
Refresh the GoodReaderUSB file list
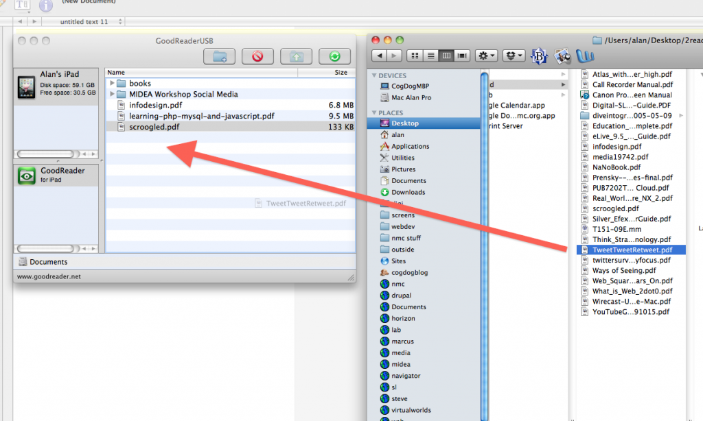click(x=336, y=56)
